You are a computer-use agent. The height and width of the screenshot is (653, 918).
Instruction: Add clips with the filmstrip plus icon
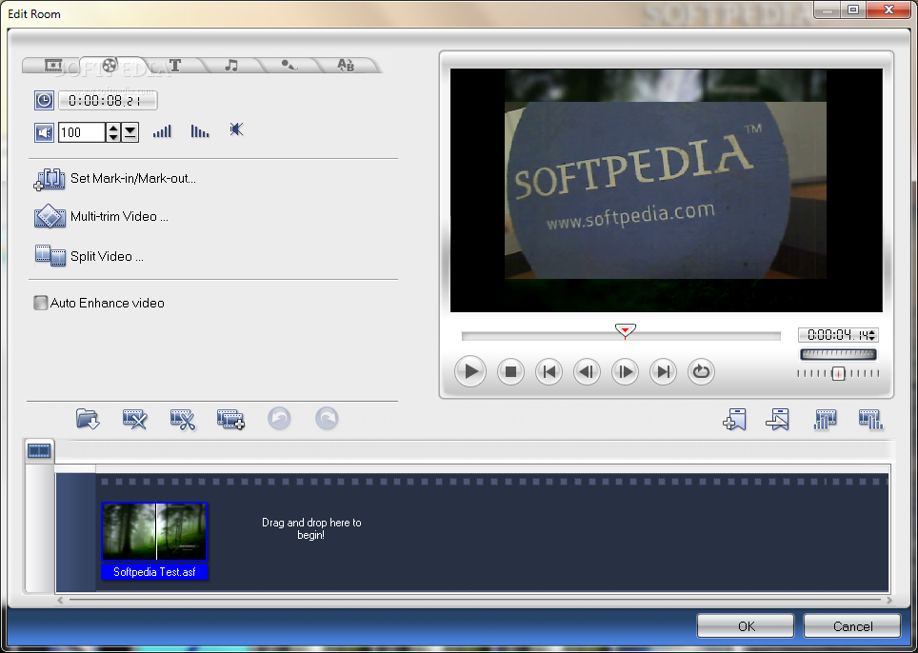(230, 419)
